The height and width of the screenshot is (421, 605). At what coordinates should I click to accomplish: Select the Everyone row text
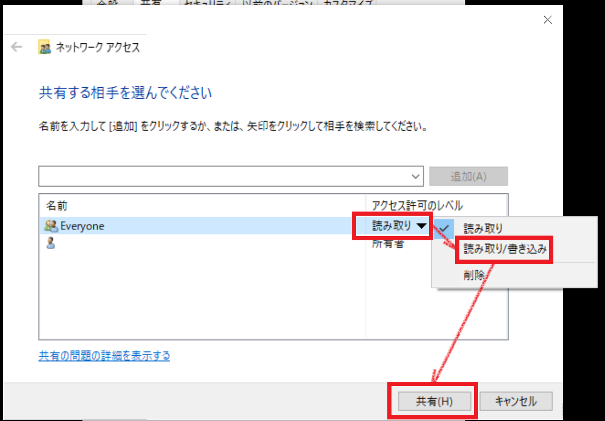[x=82, y=226]
